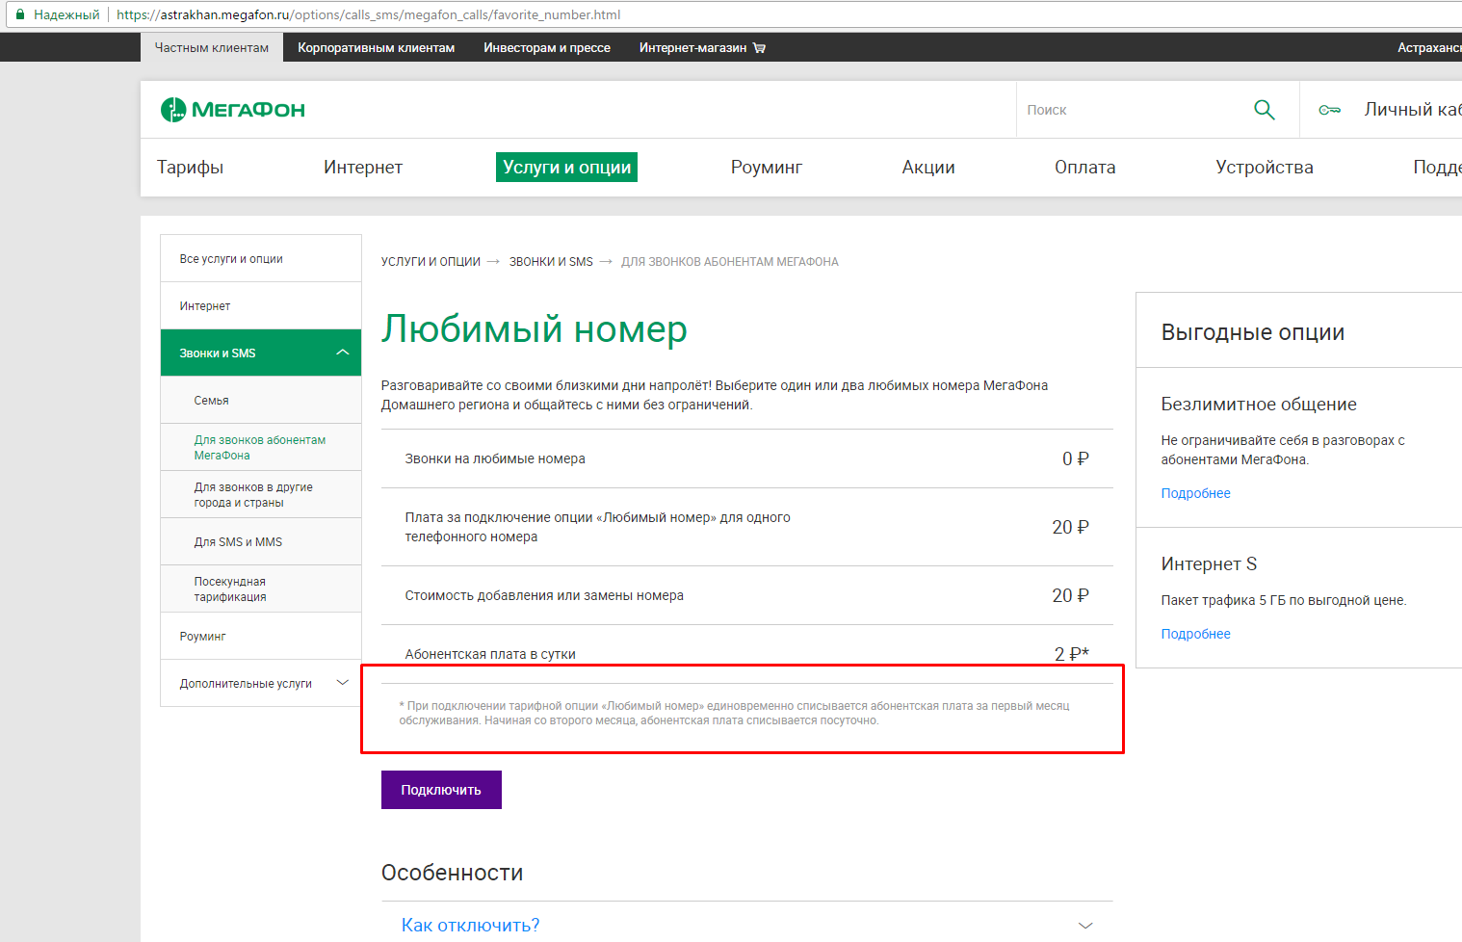Open Интернет in the left sidebar
The image size is (1462, 942).
click(x=261, y=306)
